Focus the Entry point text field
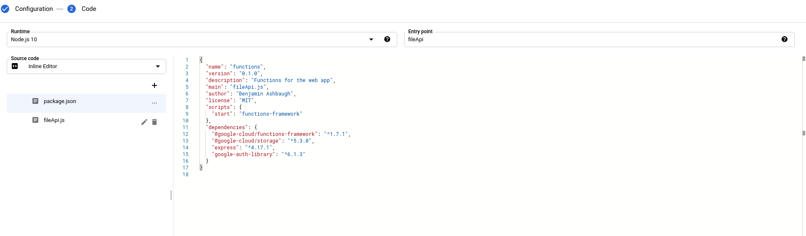 pyautogui.click(x=589, y=40)
